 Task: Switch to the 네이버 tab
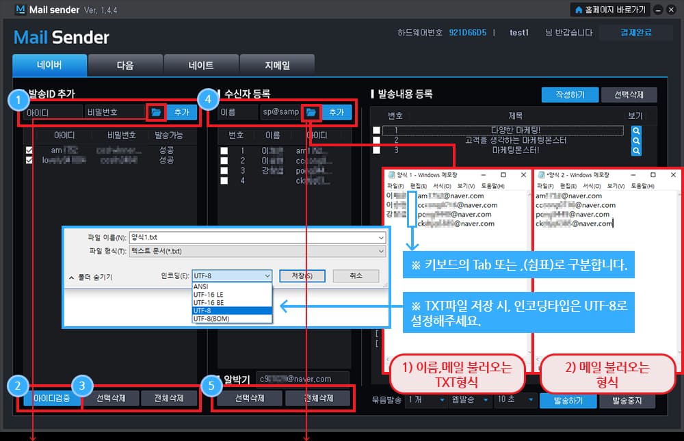point(50,65)
